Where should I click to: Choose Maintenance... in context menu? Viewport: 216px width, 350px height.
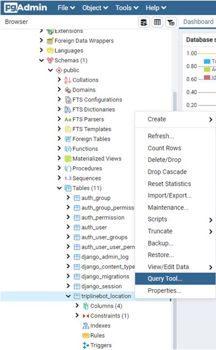pos(175,208)
